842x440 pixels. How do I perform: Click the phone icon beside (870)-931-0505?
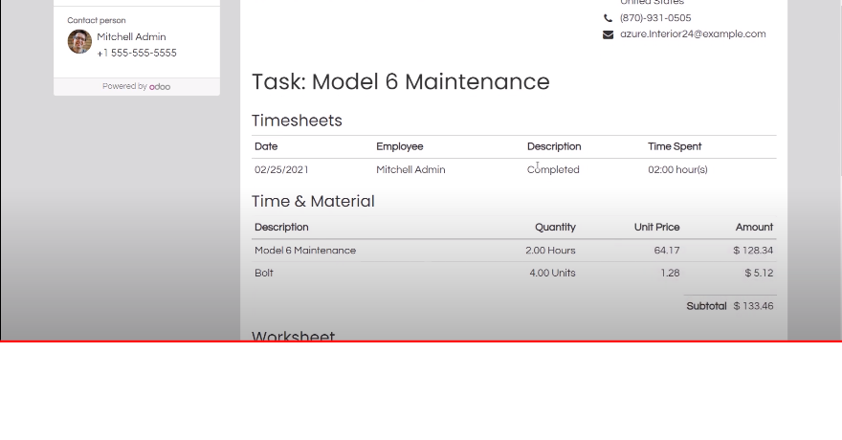pyautogui.click(x=608, y=18)
